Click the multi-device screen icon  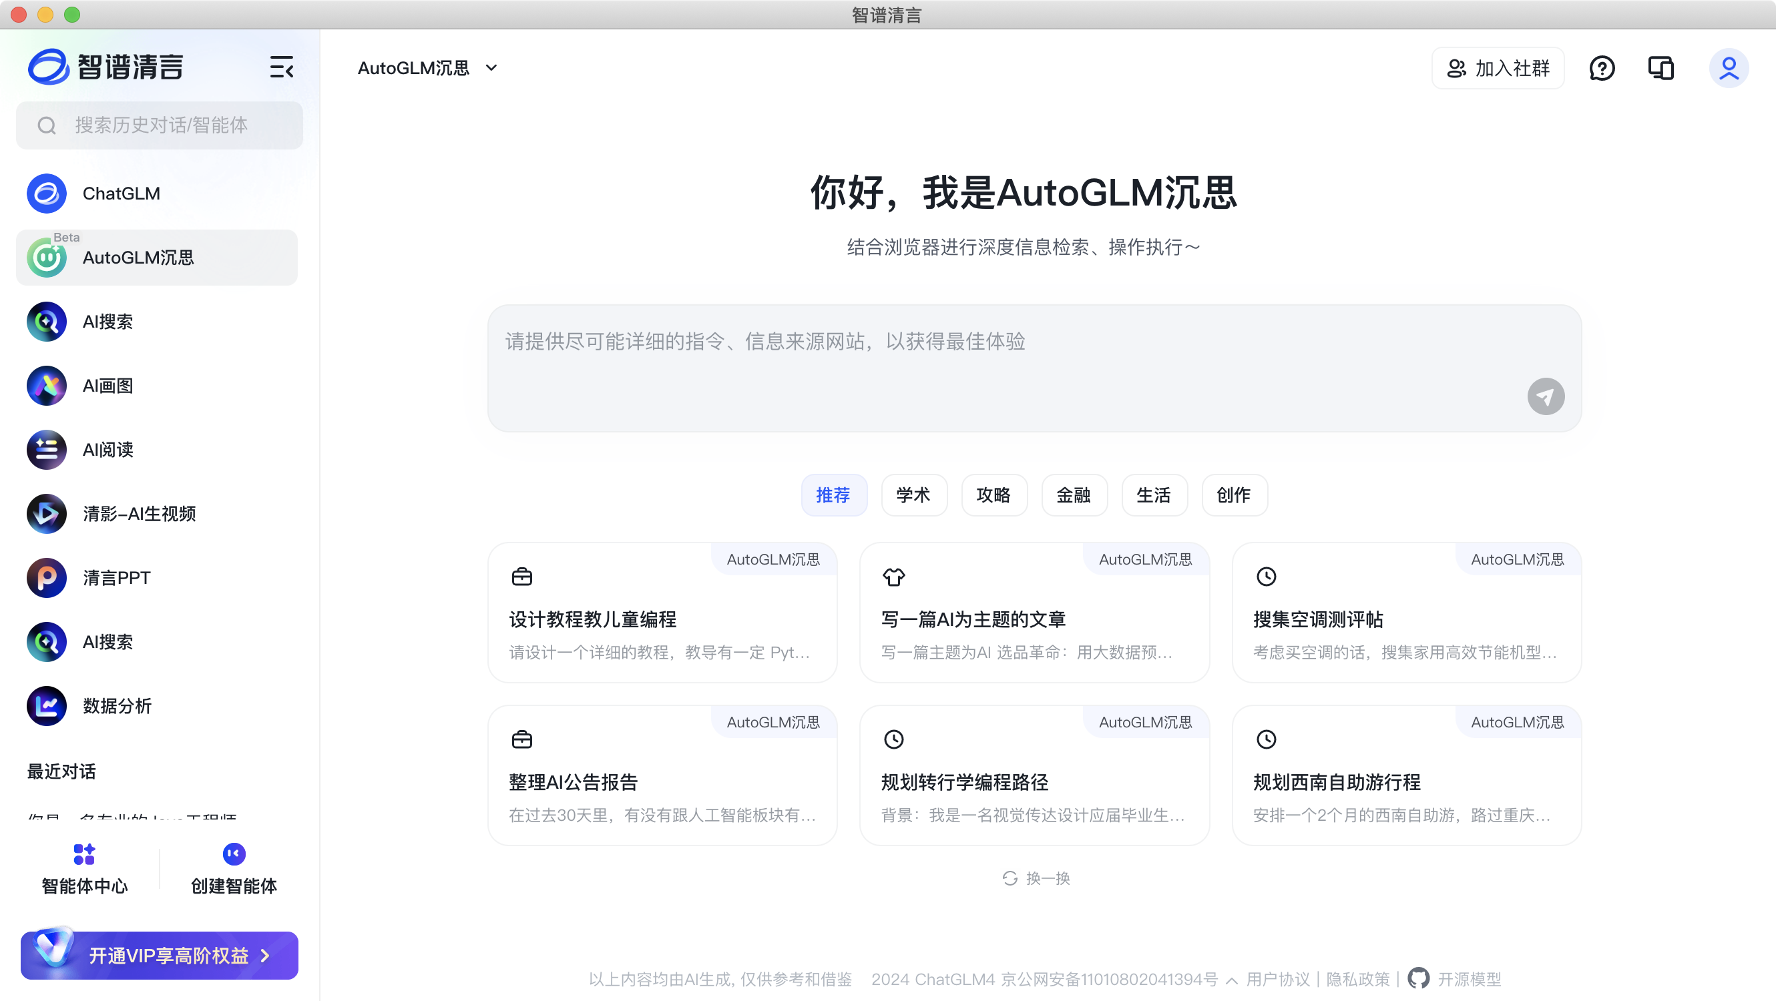click(x=1661, y=68)
